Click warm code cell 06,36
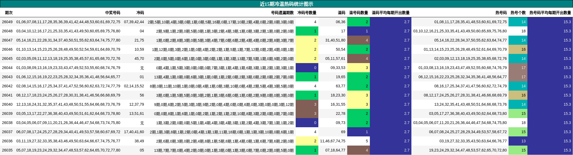This screenshot has height=155, width=573. coord(340,22)
